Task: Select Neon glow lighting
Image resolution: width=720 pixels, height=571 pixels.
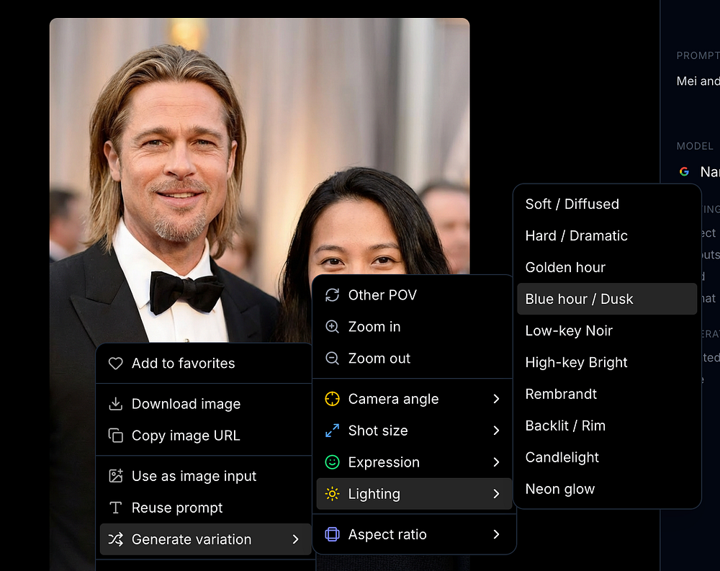Action: [x=607, y=489]
